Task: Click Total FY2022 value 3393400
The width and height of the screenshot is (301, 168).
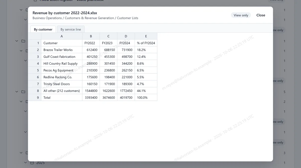Action: tap(91, 97)
